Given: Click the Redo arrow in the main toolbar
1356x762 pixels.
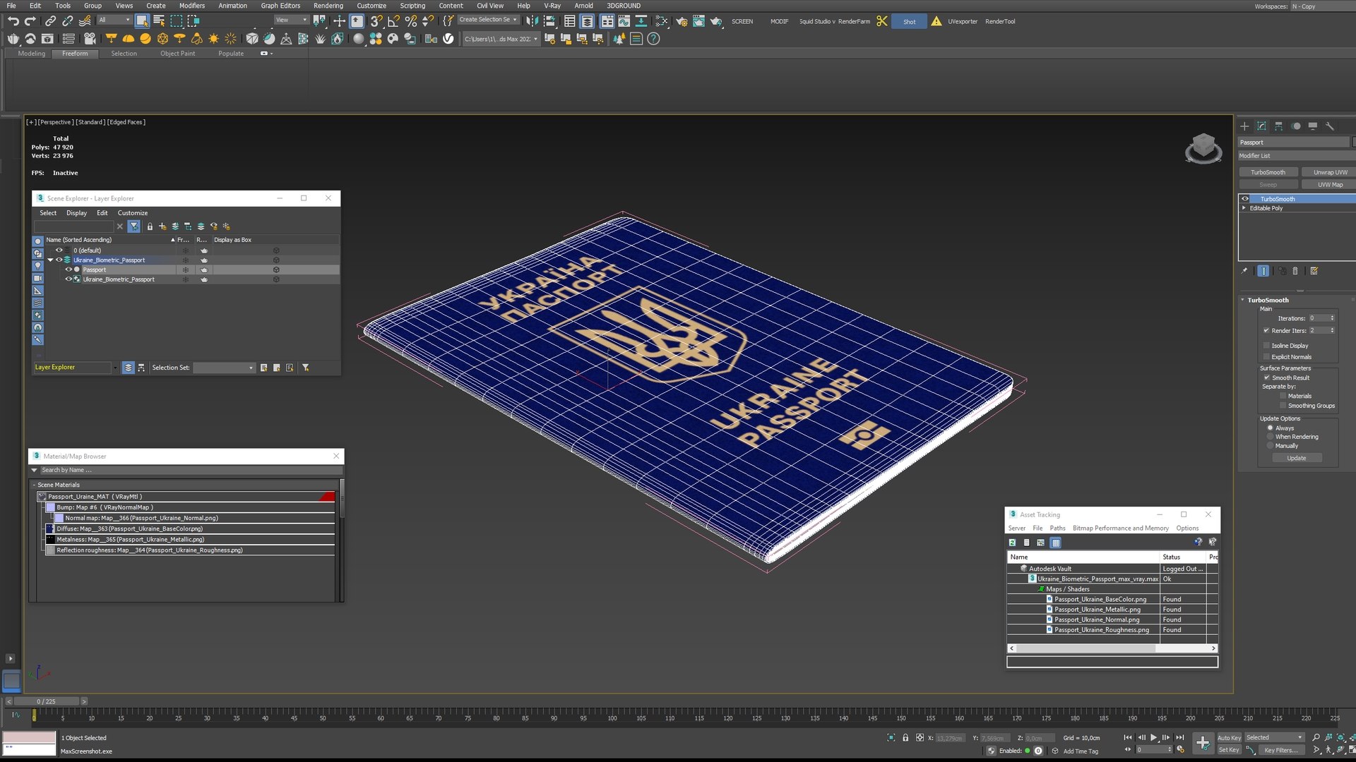Looking at the screenshot, I should click(x=30, y=21).
